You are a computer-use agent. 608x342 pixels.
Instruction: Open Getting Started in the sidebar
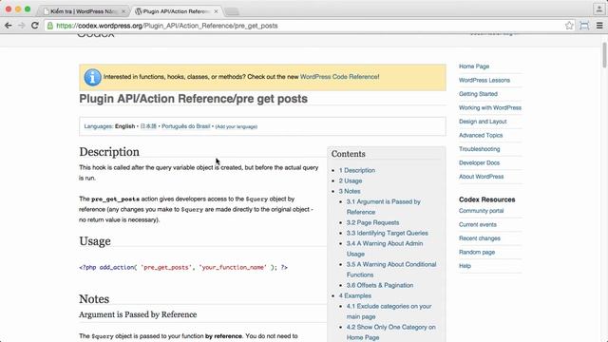pyautogui.click(x=478, y=94)
